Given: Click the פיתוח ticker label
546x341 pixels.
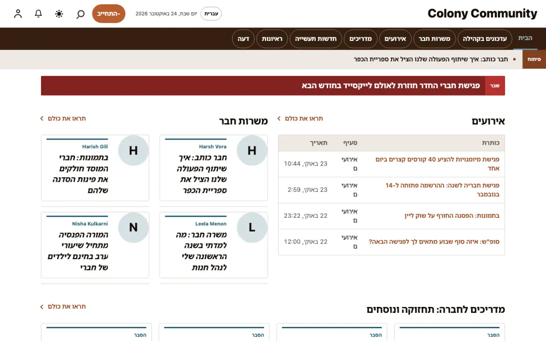Looking at the screenshot, I should [534, 59].
